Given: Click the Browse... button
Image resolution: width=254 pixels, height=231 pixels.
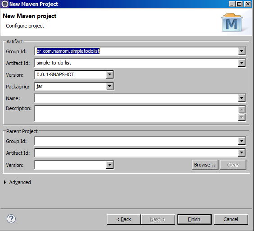Looking at the screenshot, I should point(205,165).
